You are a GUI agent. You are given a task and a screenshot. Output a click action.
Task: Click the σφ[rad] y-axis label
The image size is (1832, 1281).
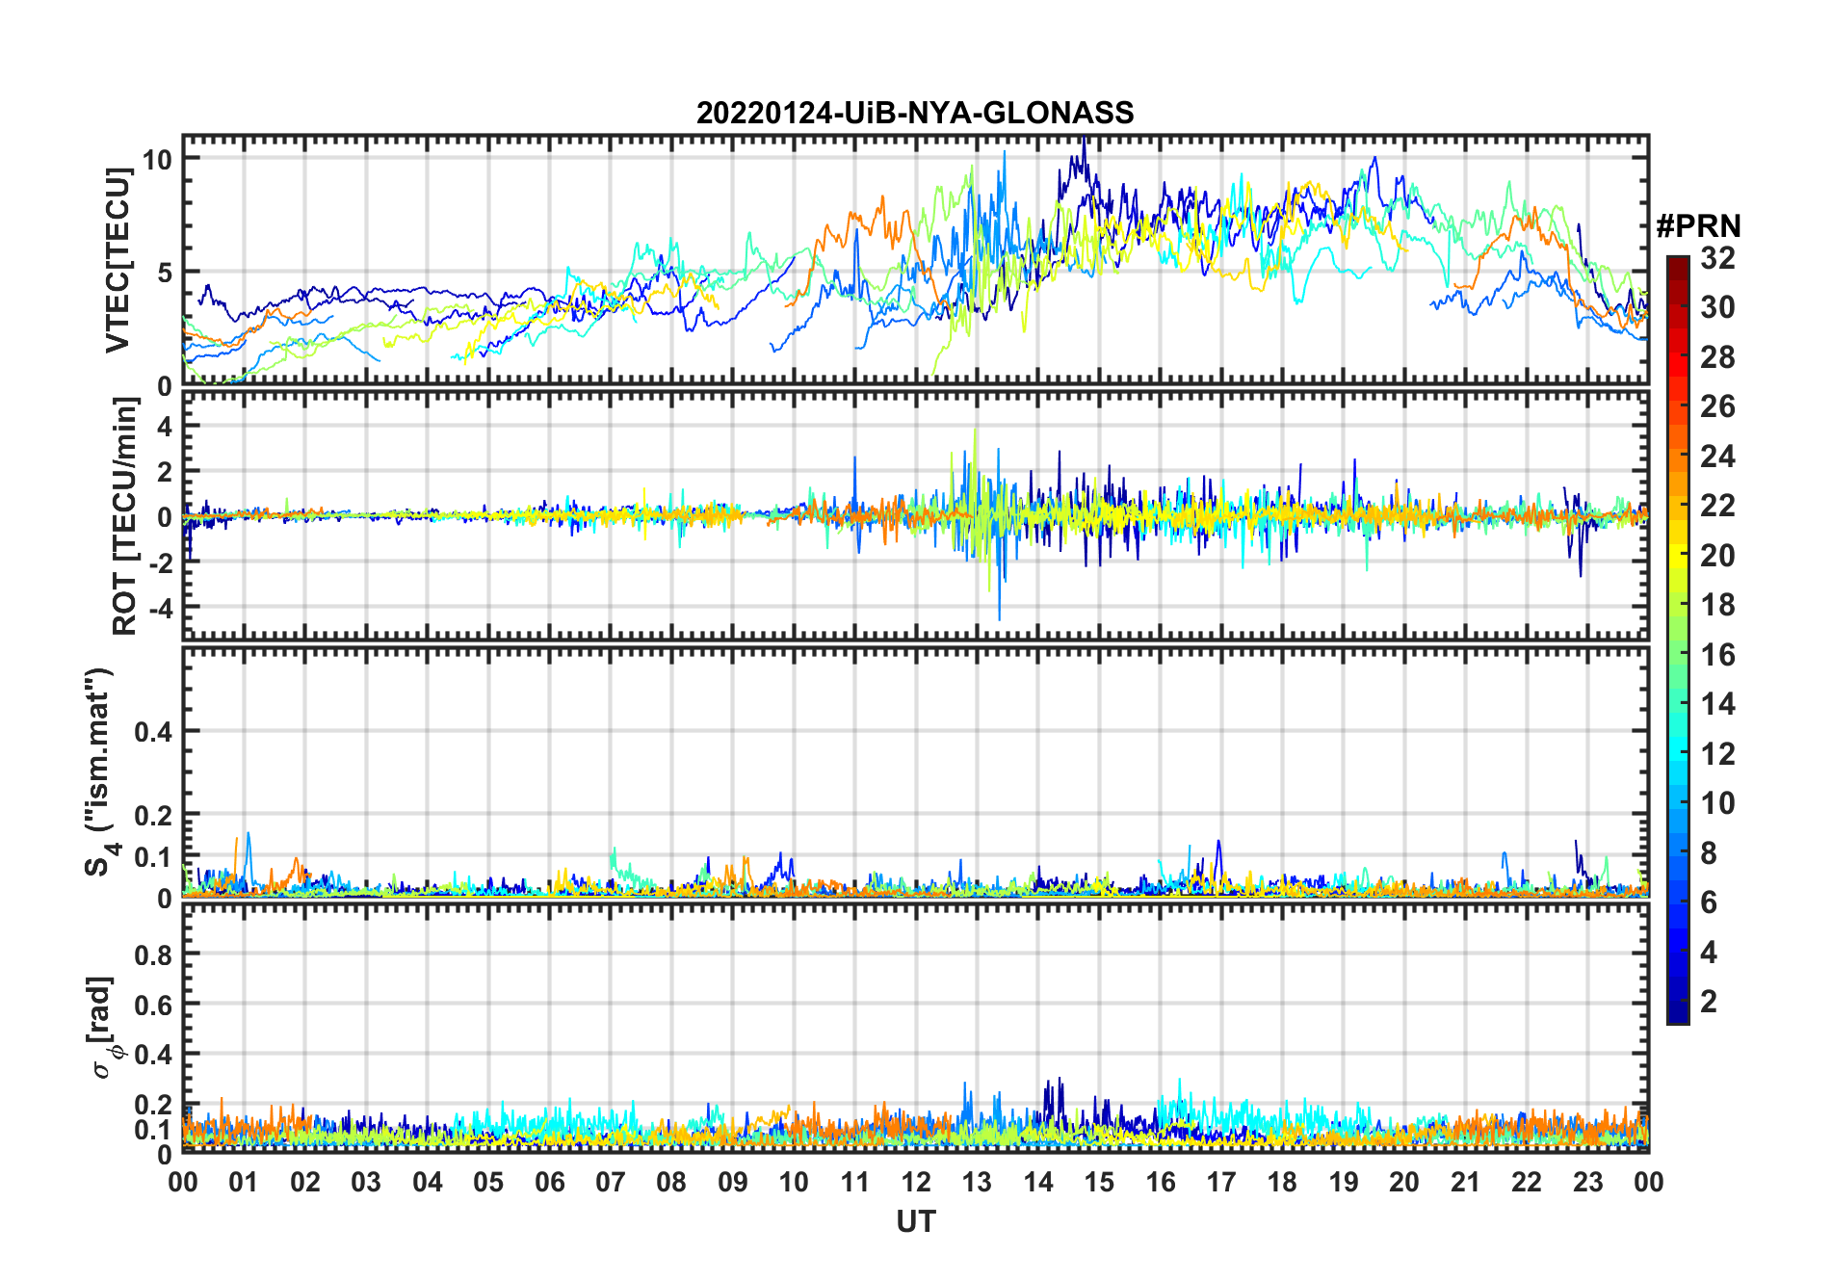[x=103, y=1027]
